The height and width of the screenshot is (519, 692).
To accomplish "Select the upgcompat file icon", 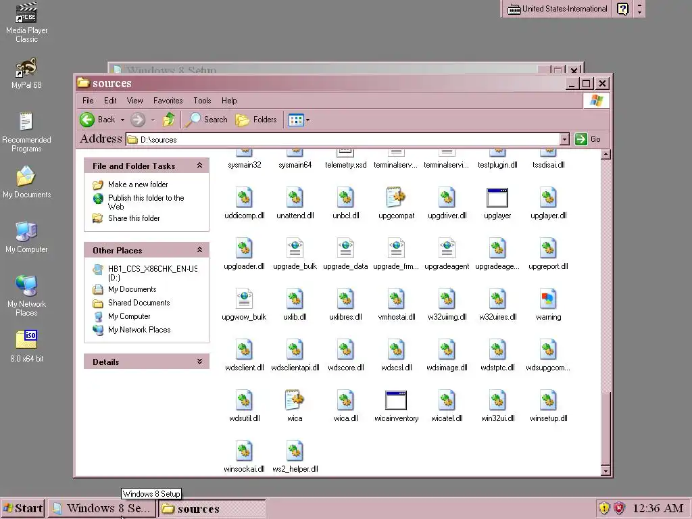I will click(396, 197).
